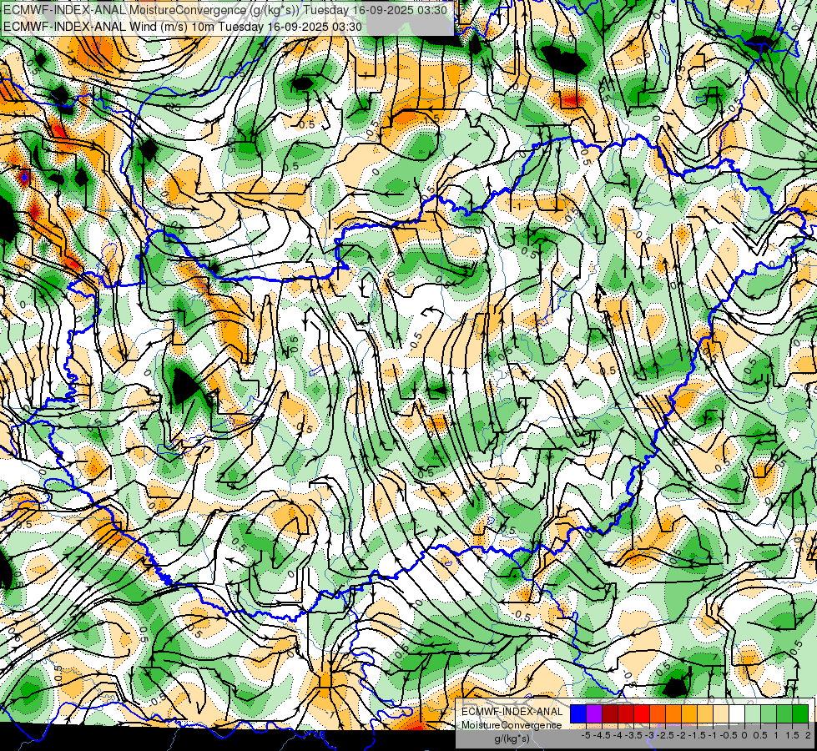
Task: Click the -5 legend tick label
Action: coord(586,735)
